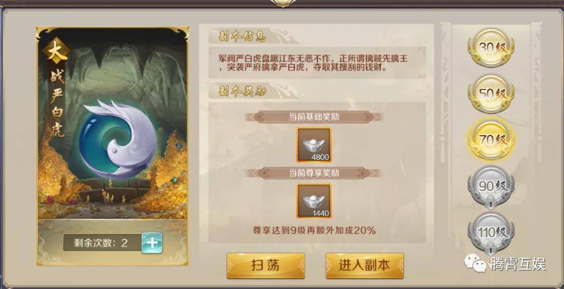Click the 副本信息 section header
The width and height of the screenshot is (564, 289).
click(x=242, y=37)
